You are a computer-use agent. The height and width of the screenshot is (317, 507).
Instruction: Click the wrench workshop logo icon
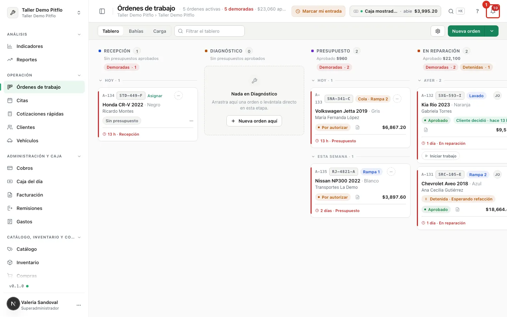click(13, 13)
